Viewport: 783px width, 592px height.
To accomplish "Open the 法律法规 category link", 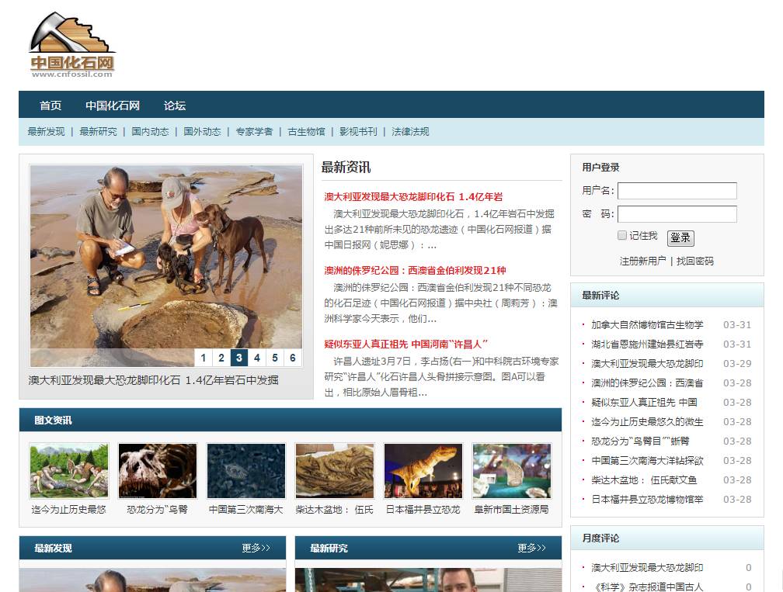I will (x=409, y=132).
